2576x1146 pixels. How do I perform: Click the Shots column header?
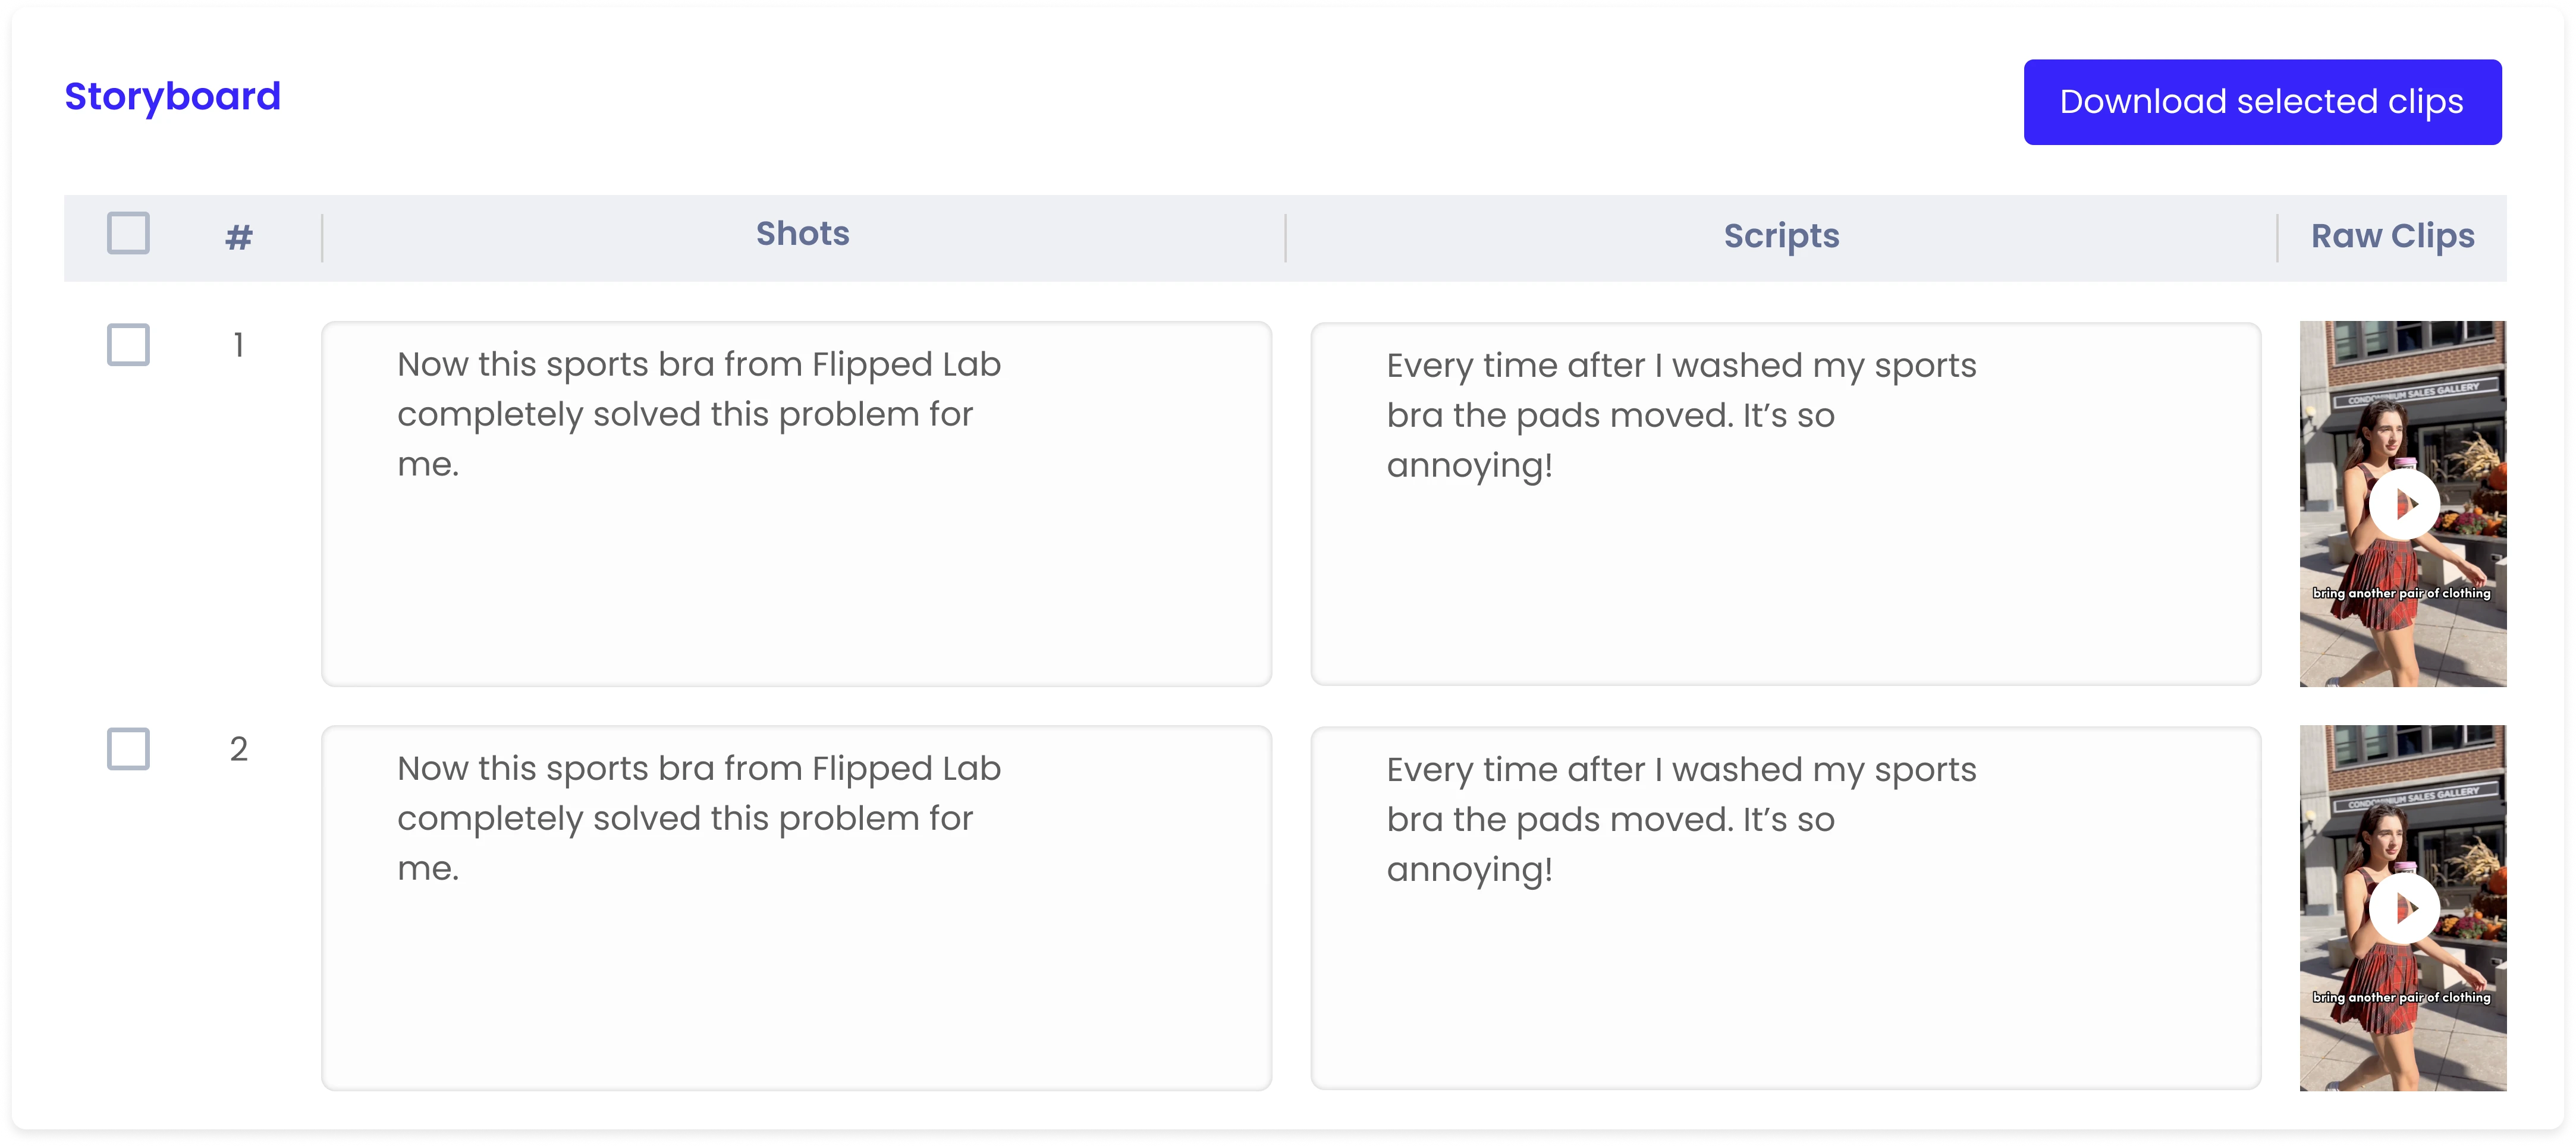point(803,233)
